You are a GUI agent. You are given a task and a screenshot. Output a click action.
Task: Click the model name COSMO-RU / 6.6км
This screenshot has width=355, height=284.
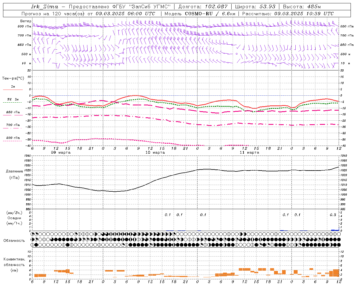point(210,14)
